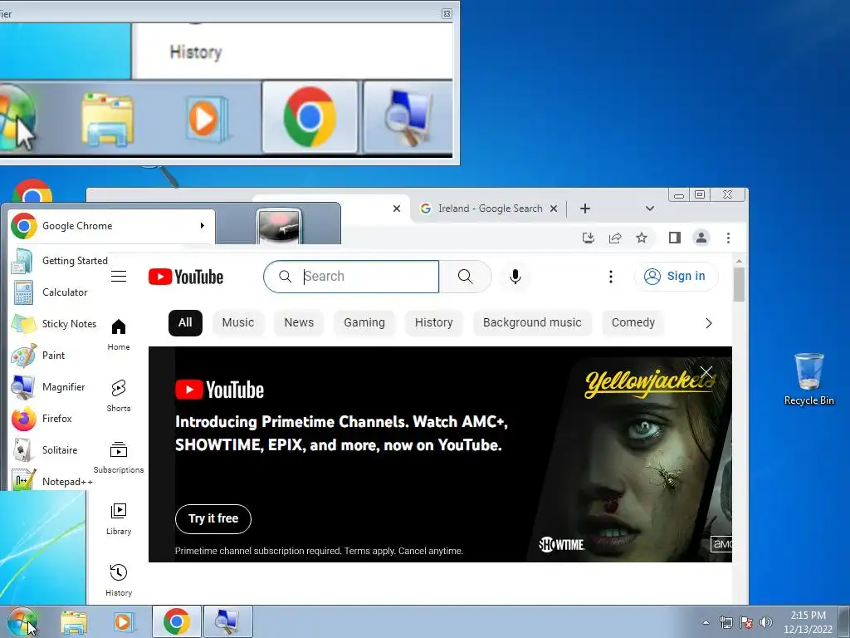The image size is (850, 638).
Task: Show more category chips arrow
Action: click(x=709, y=323)
